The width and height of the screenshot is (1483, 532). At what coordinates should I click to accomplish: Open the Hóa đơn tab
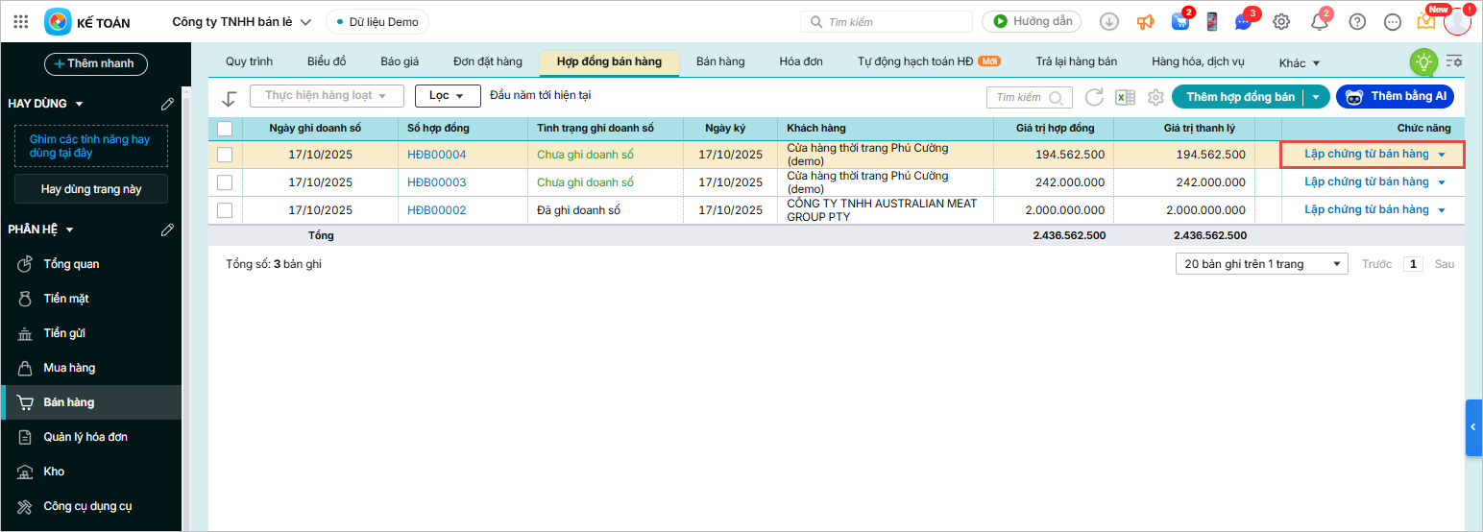tap(801, 61)
